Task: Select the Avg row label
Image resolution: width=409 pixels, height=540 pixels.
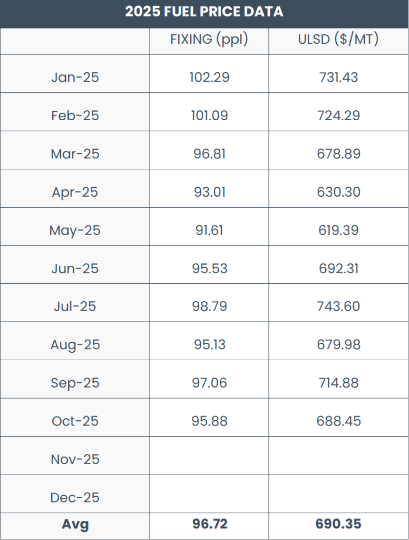Action: 75,525
